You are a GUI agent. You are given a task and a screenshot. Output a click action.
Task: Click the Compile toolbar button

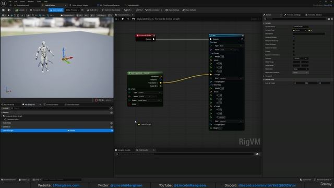pyautogui.click(x=20, y=10)
